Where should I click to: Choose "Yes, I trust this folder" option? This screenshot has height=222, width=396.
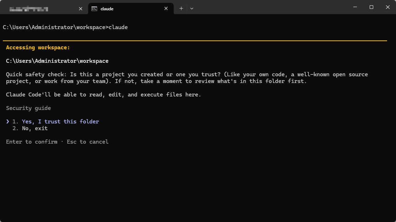(60, 122)
